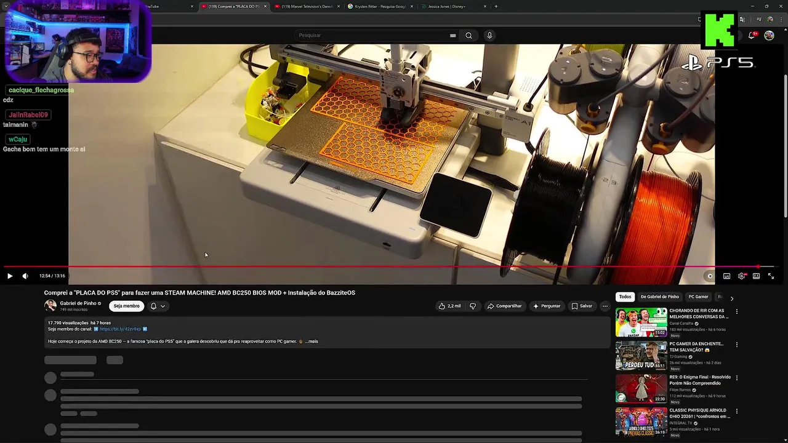
Task: Select the De Gabriel de Pinho chip
Action: click(x=660, y=297)
